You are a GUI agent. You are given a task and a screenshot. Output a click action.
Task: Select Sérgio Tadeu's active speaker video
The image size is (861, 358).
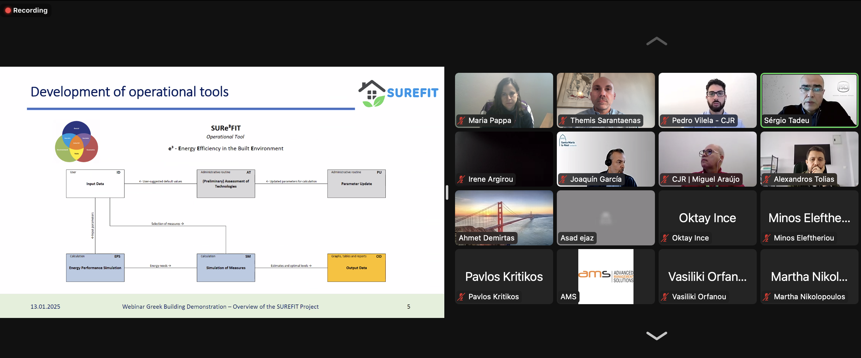pos(809,100)
